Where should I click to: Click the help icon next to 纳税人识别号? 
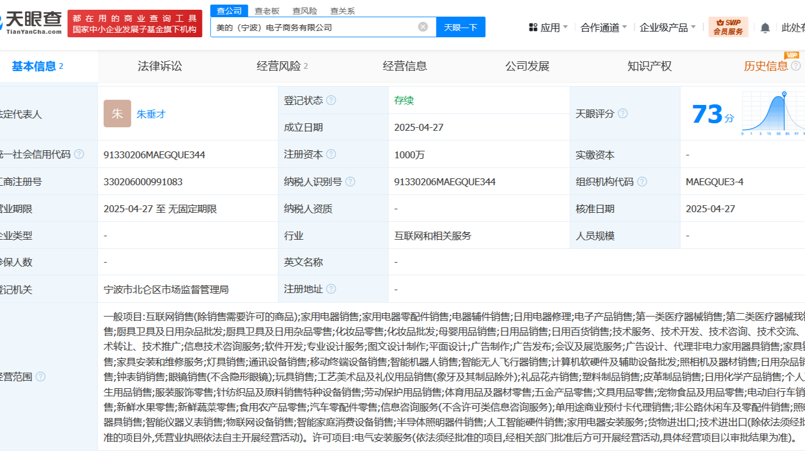click(x=350, y=182)
